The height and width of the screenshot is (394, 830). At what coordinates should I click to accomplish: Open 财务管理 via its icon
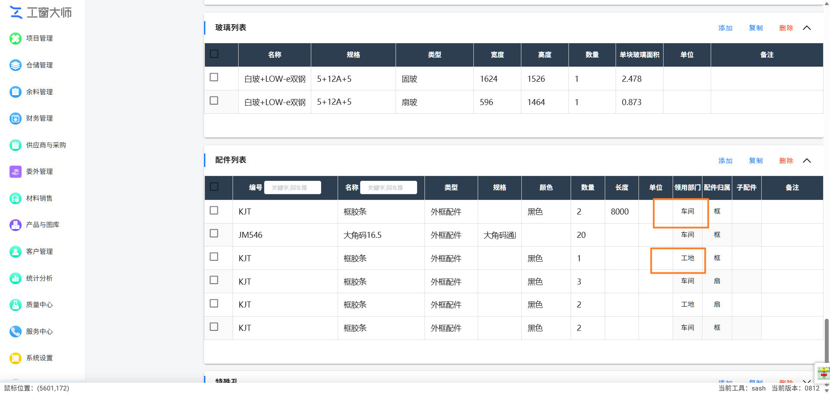16,119
